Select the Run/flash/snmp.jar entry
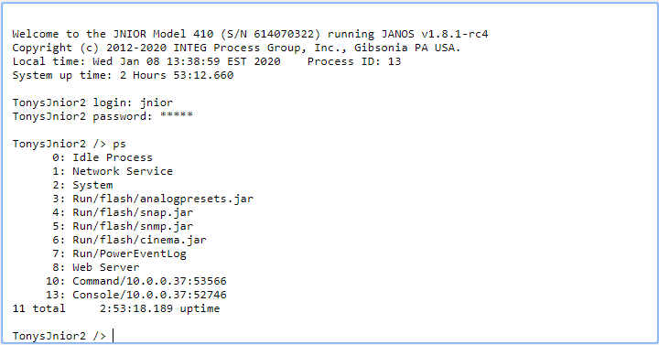The height and width of the screenshot is (345, 659). tap(123, 227)
